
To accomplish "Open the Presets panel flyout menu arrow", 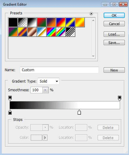I will point(91,13).
